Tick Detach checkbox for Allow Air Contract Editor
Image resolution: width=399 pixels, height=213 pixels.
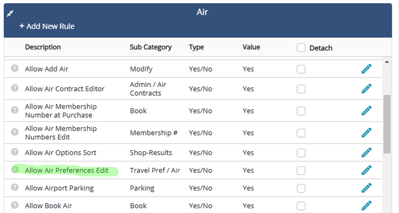[x=301, y=89]
